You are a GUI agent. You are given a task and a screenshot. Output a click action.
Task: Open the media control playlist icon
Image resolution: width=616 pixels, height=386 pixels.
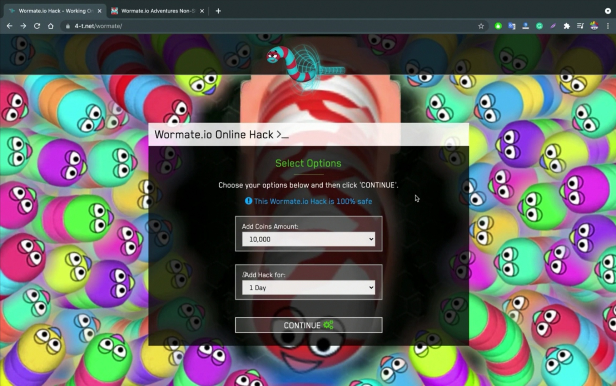click(x=580, y=26)
